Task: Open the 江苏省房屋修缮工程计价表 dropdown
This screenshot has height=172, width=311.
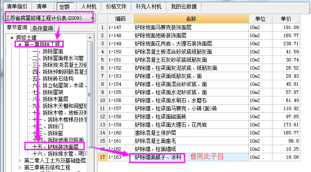Action: coord(50,18)
